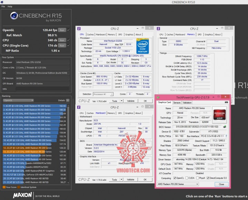248x200 pixels.
Task: Click OK in Mainboard CPU-Z window
Action: (x=145, y=180)
